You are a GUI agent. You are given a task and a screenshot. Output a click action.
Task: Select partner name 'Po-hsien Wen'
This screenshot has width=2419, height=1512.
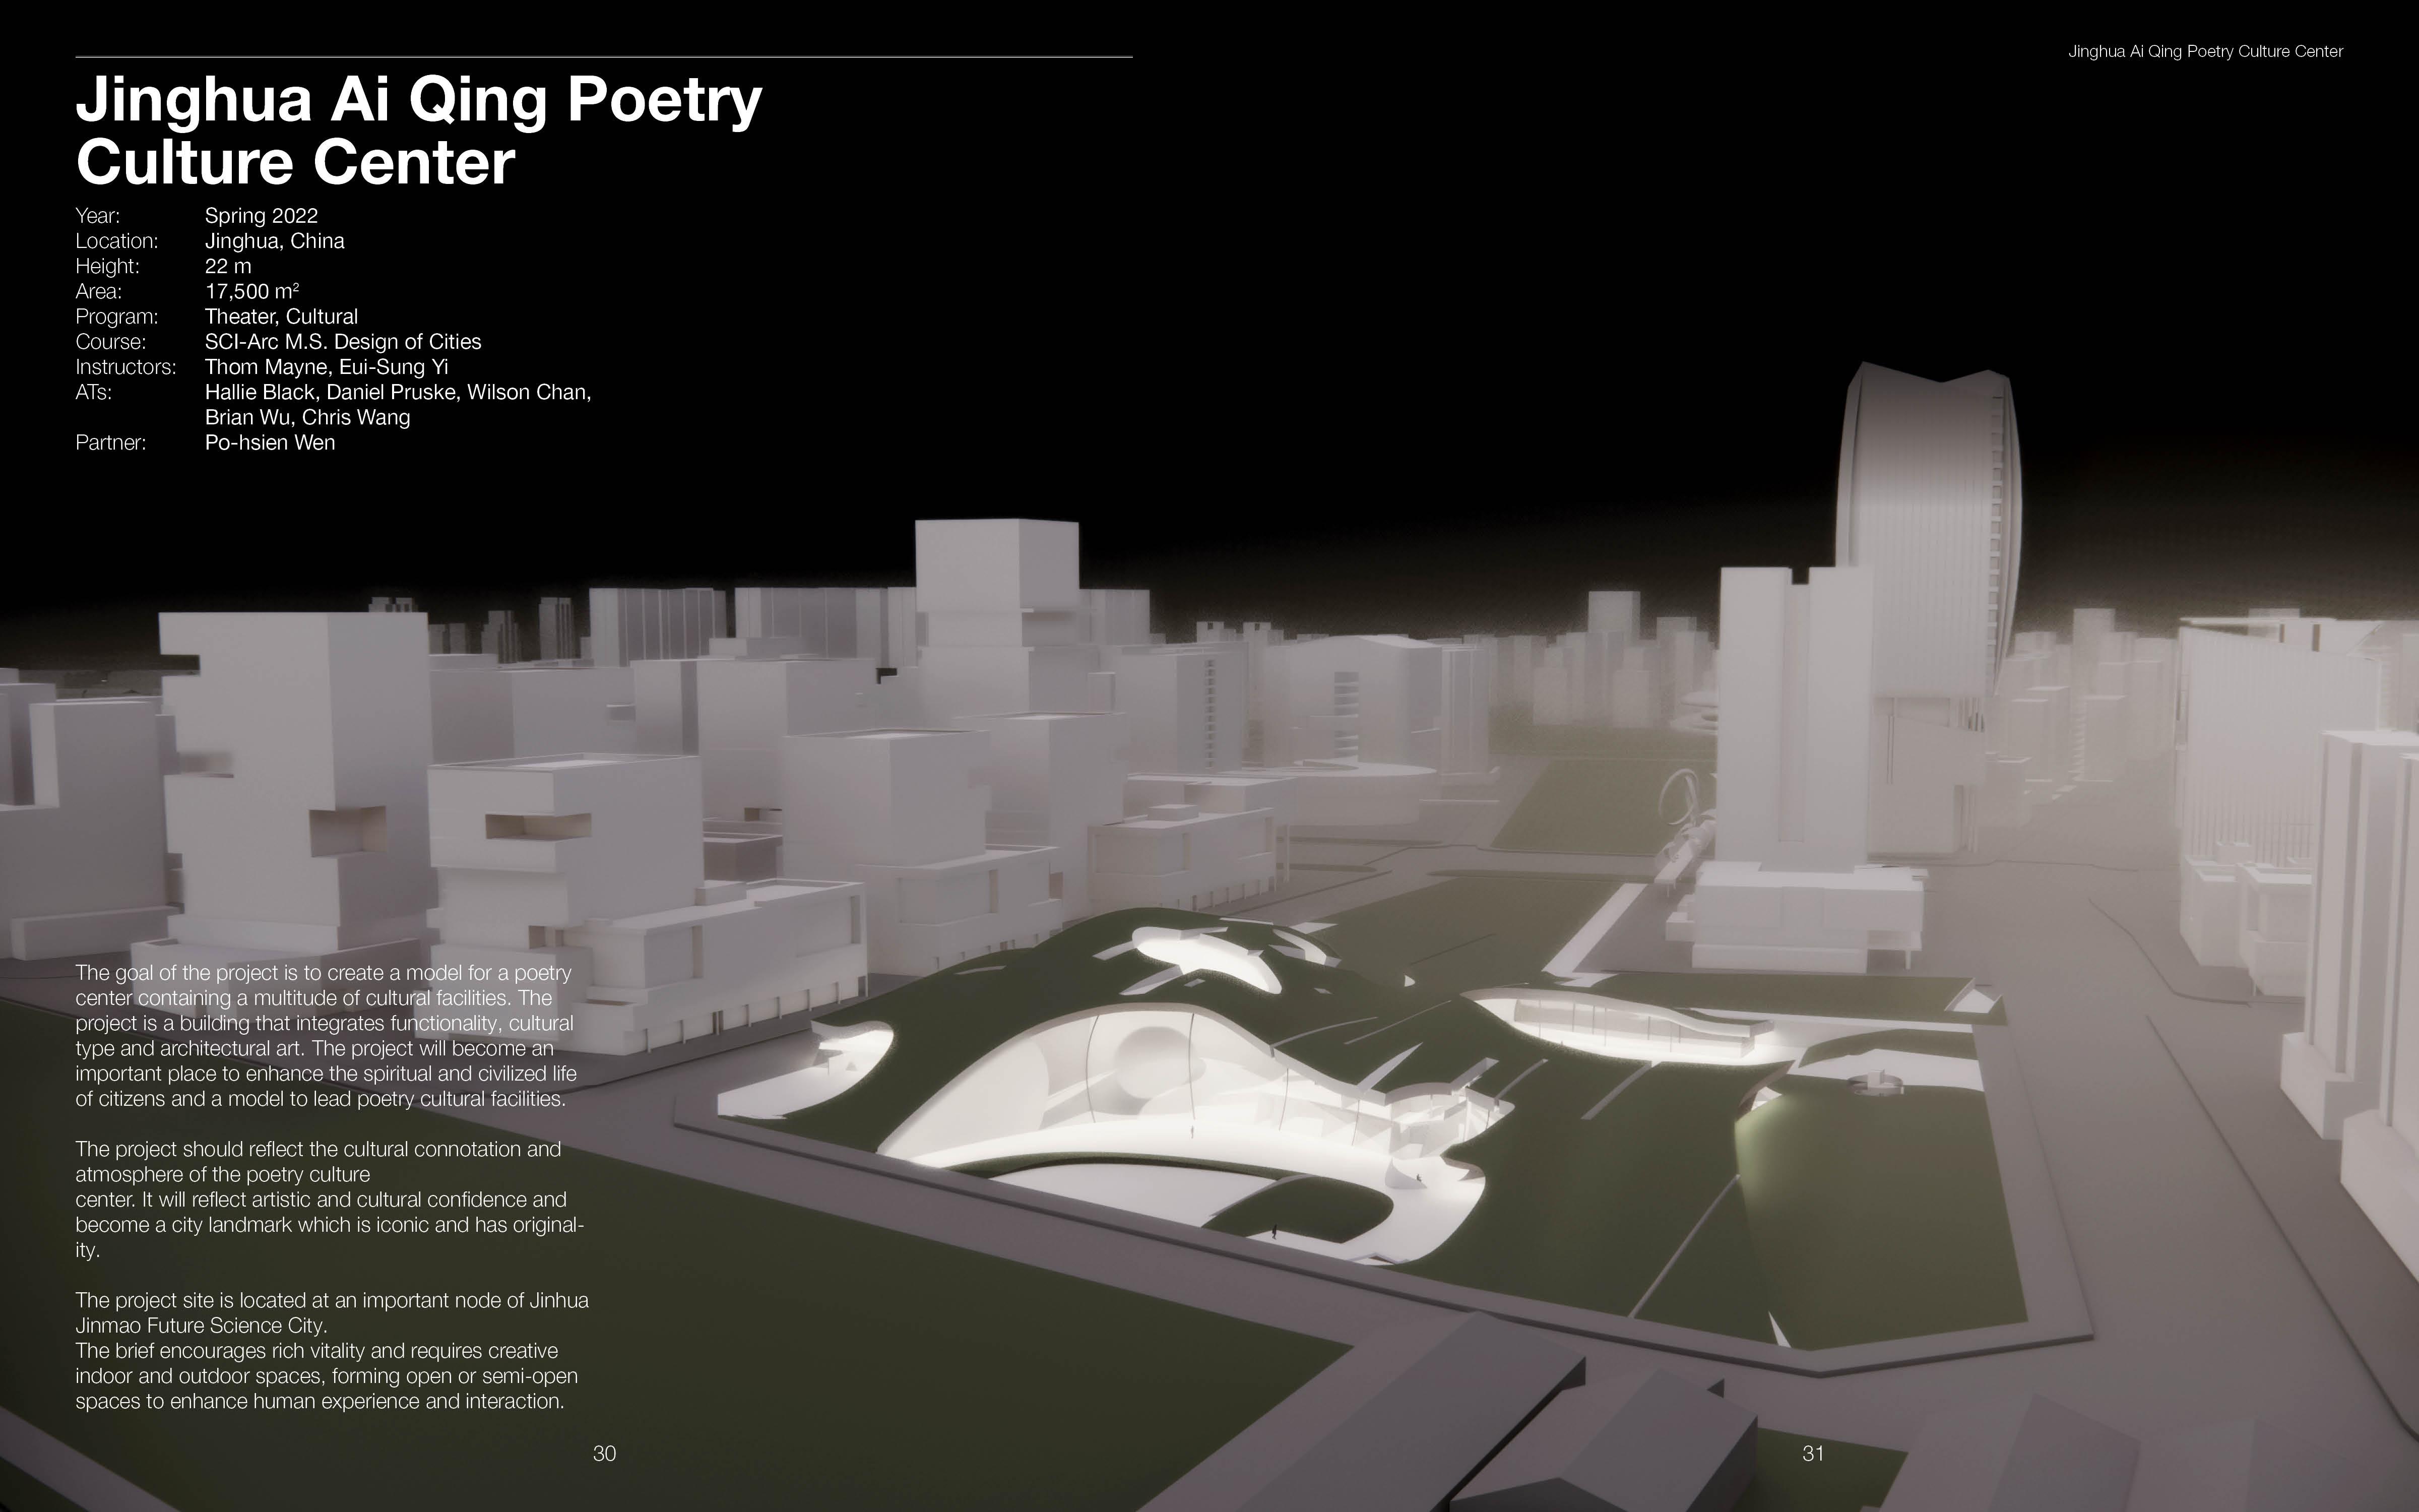click(270, 443)
